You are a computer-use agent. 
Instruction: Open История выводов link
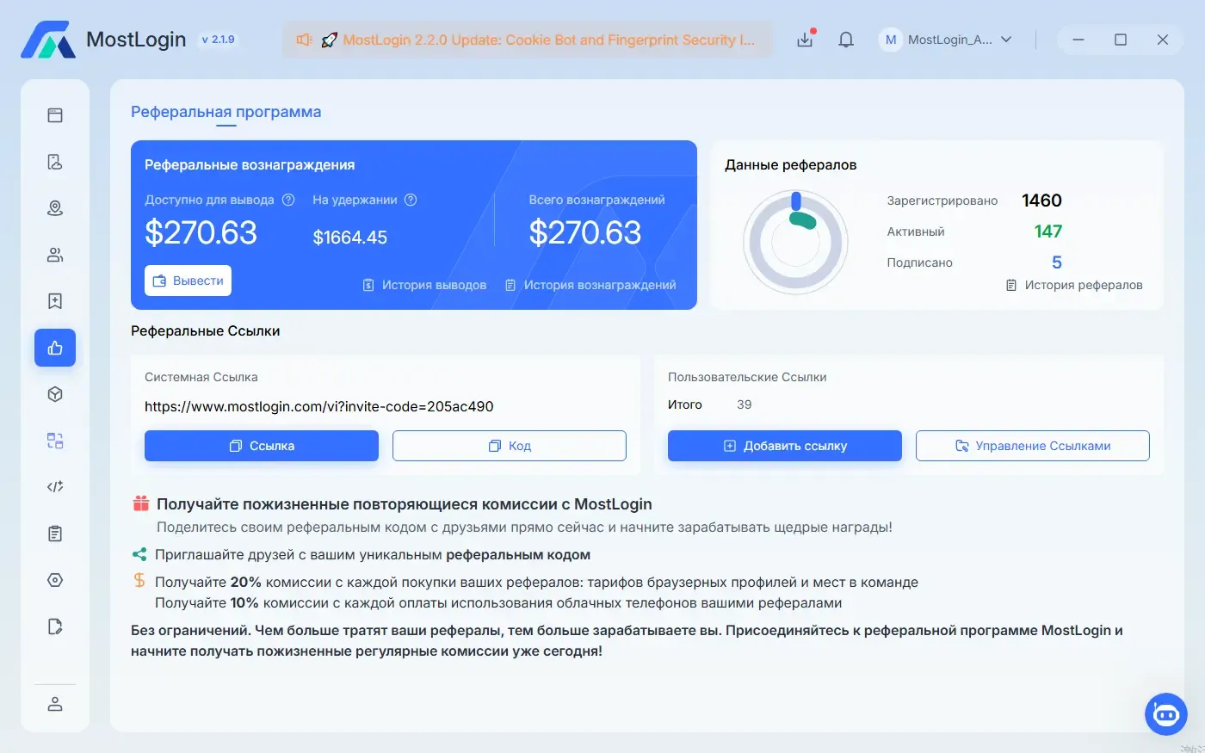(x=424, y=285)
